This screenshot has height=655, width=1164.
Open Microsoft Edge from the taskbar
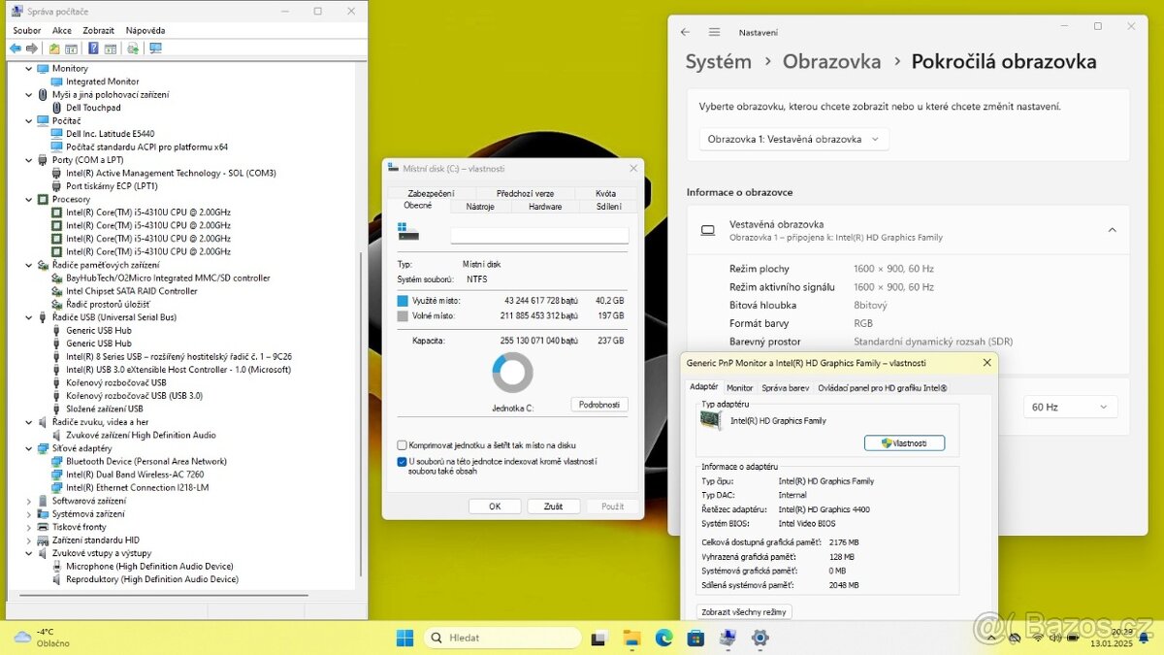[x=663, y=638]
